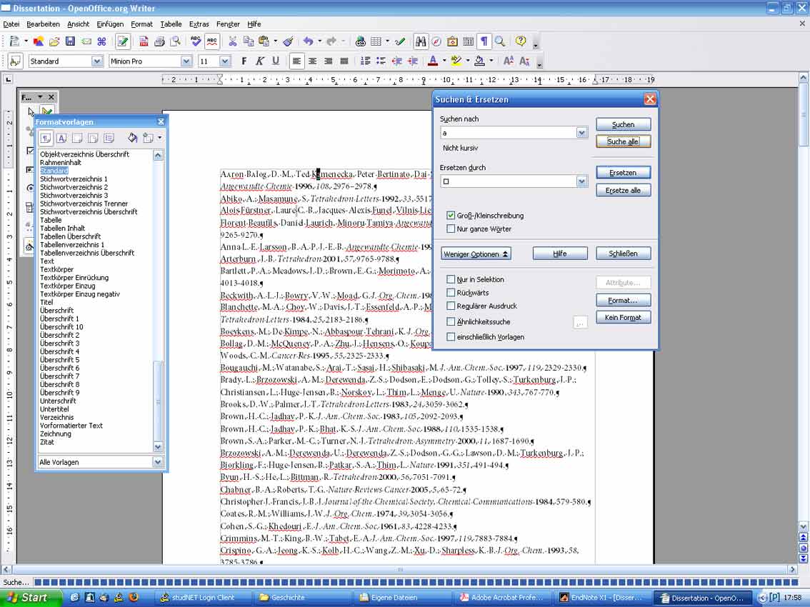Screen dimensions: 810x607
Task: Click the font color red A swatch
Action: 433,61
